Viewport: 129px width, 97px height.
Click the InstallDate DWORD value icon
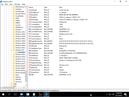pos(30,51)
